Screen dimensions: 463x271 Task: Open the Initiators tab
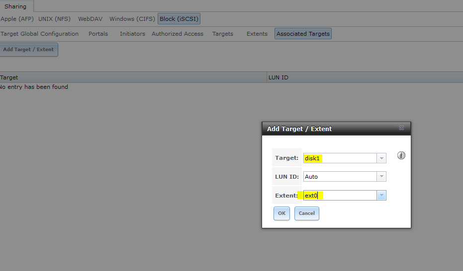click(132, 34)
